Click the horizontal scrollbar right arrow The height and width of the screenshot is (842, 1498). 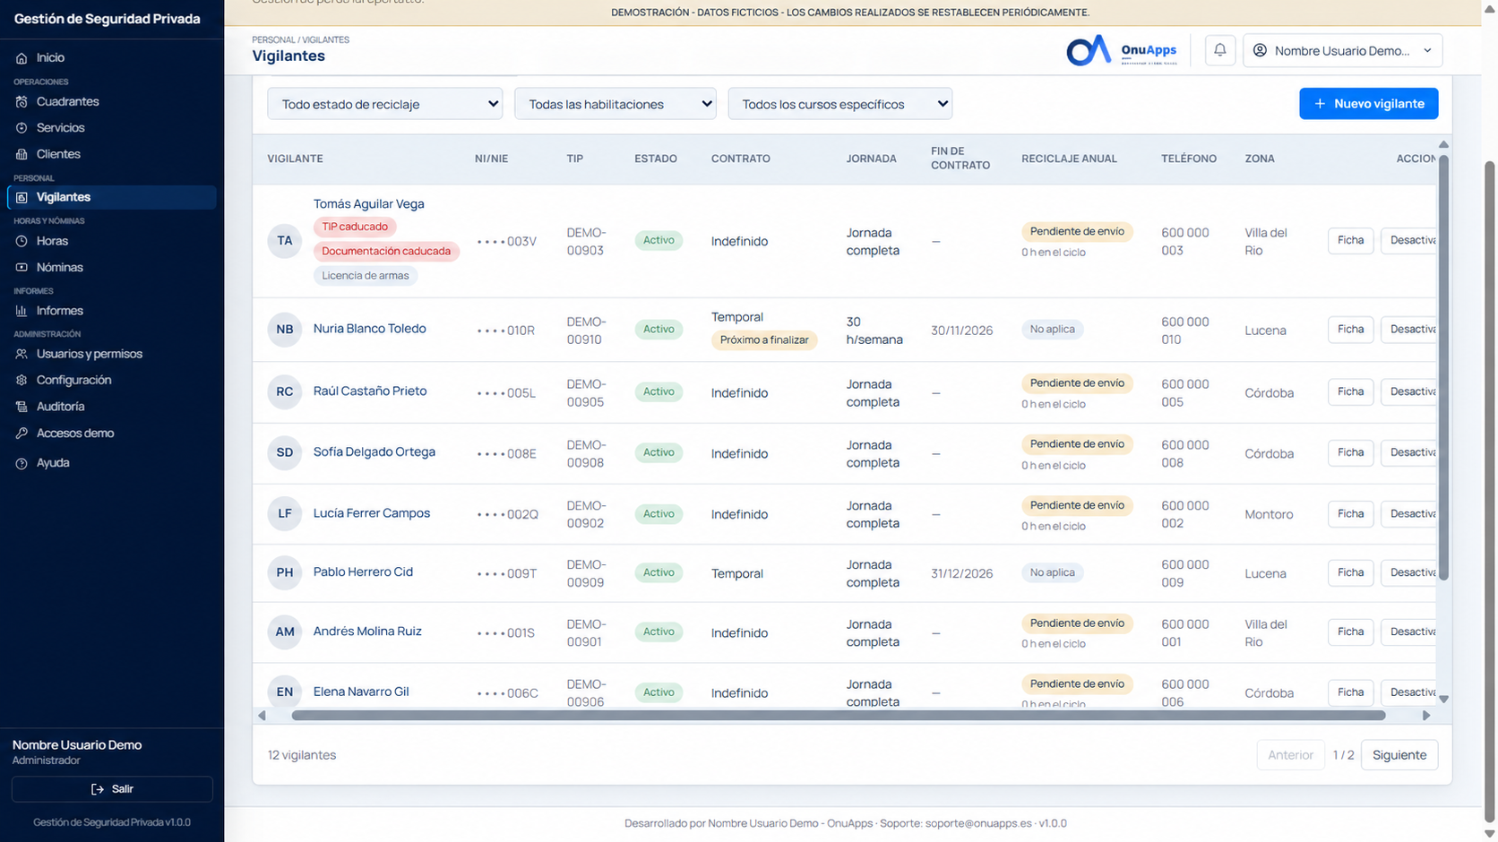(1426, 716)
